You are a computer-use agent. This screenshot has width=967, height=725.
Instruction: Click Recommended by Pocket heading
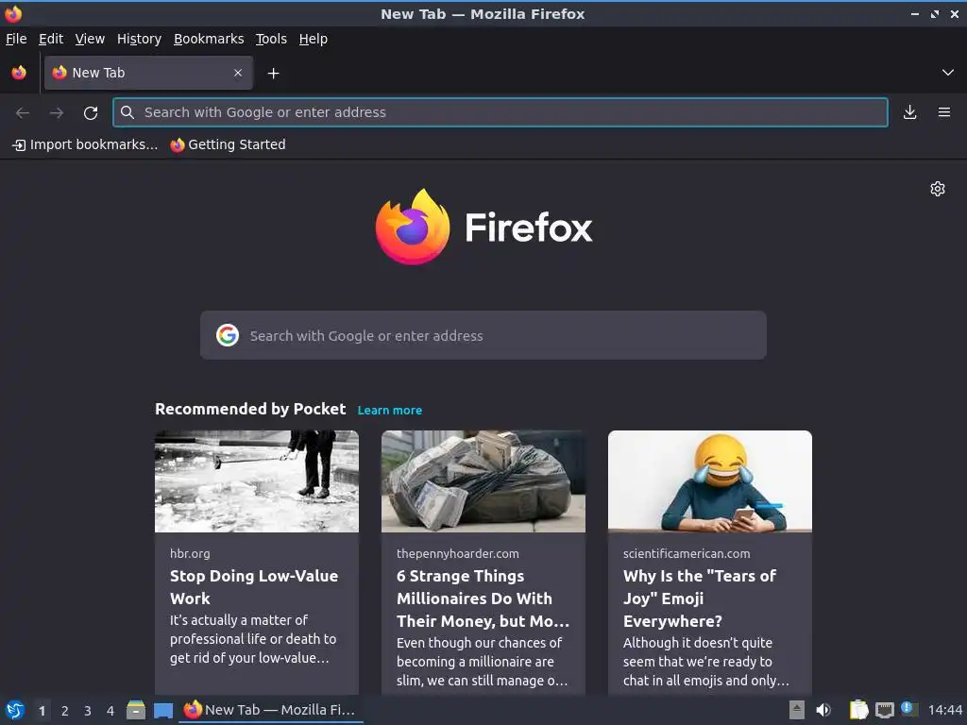[x=250, y=410]
